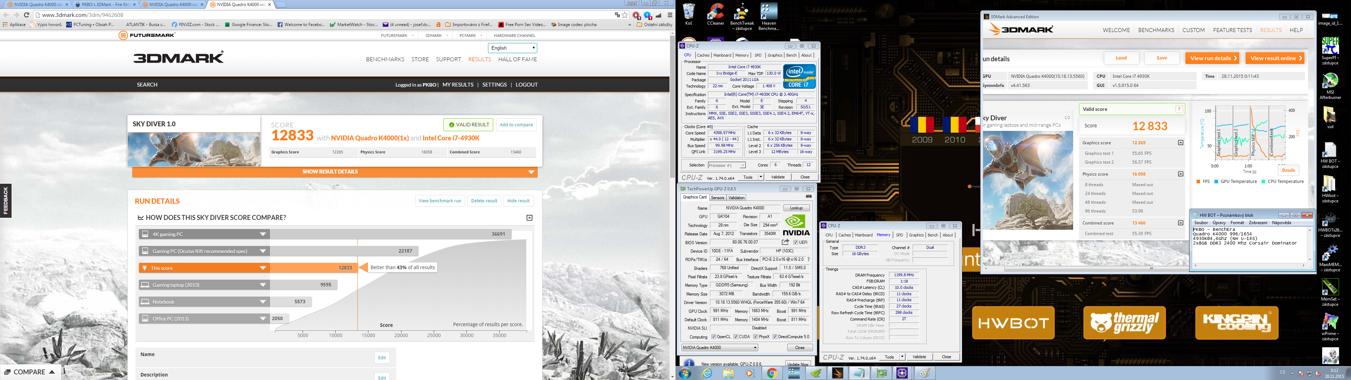Screen dimensions: 1351x380
Task: Open HALL OF FAME on the 3DMark website
Action: (517, 59)
